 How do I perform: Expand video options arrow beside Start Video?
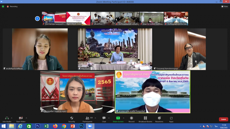click(26, 118)
